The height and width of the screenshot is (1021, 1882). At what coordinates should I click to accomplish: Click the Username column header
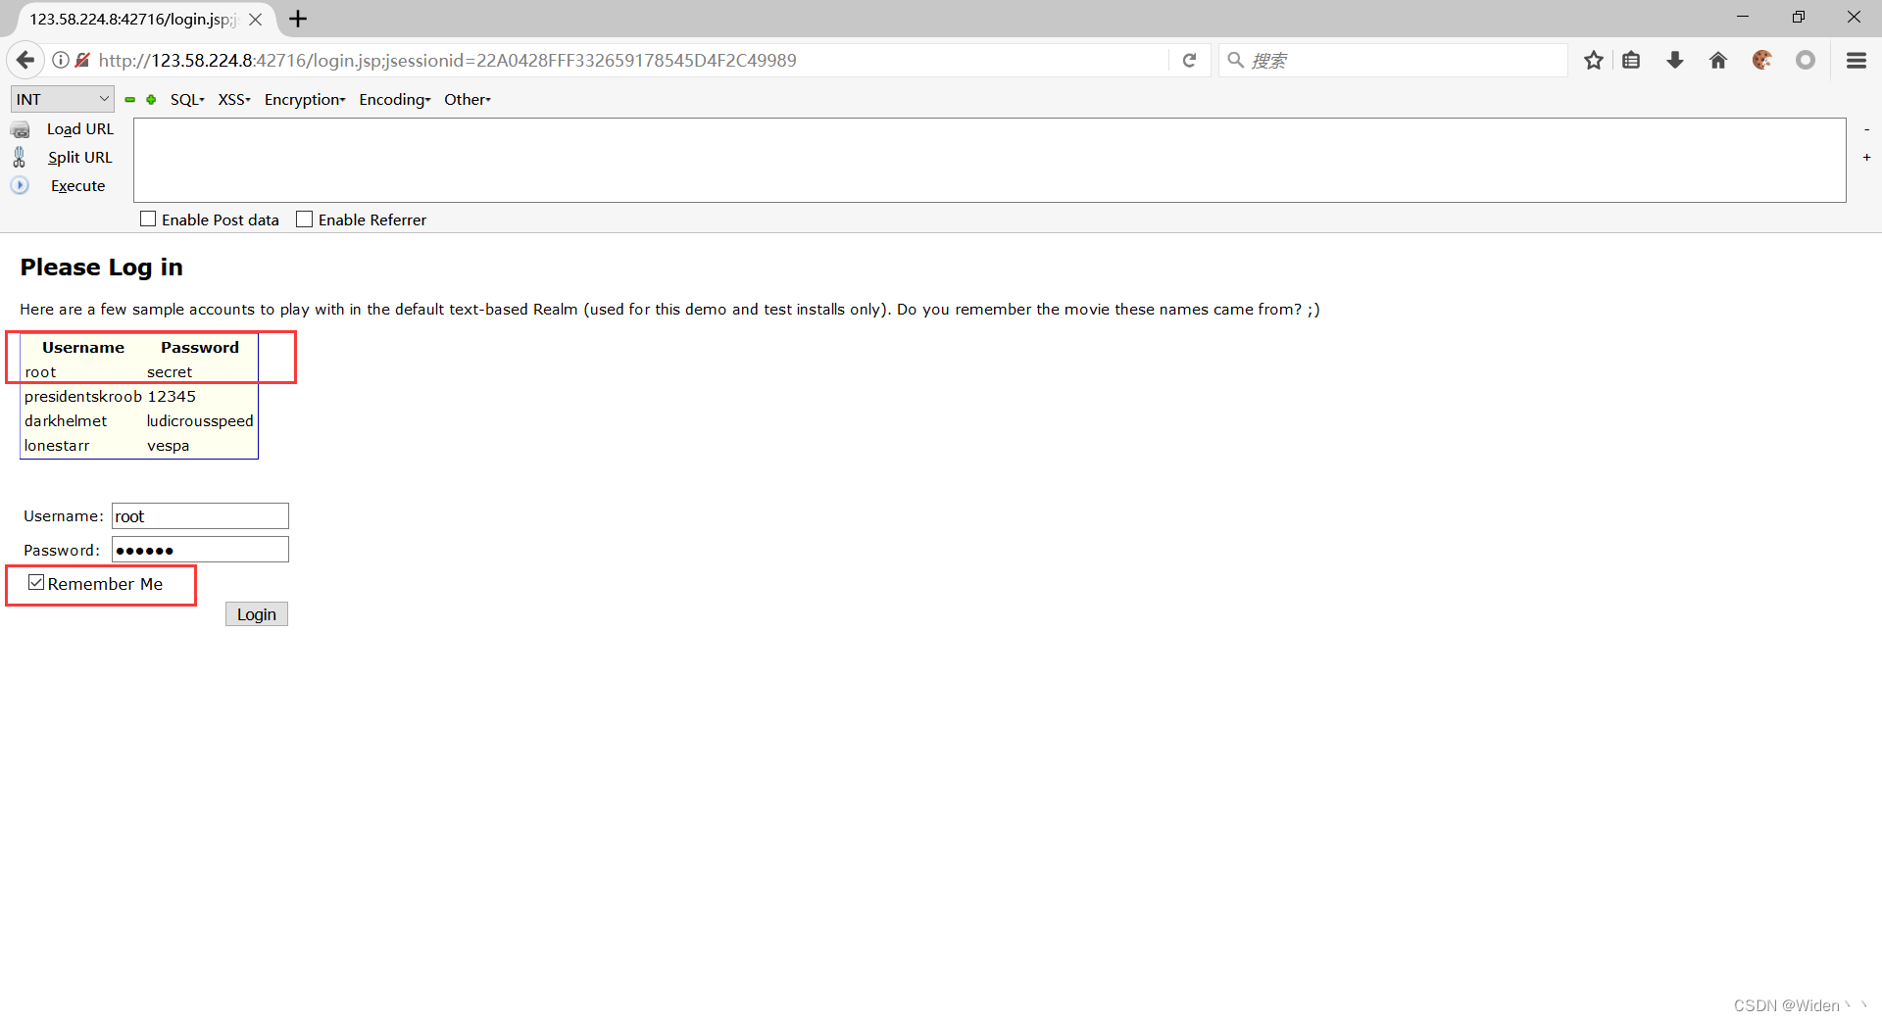click(x=83, y=348)
